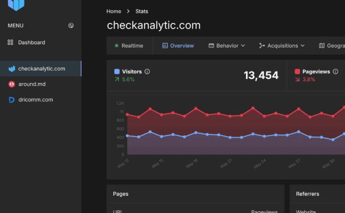Screen dimensions: 345x213
Task: Click the MENU sidebar heading
Action: click(x=16, y=26)
